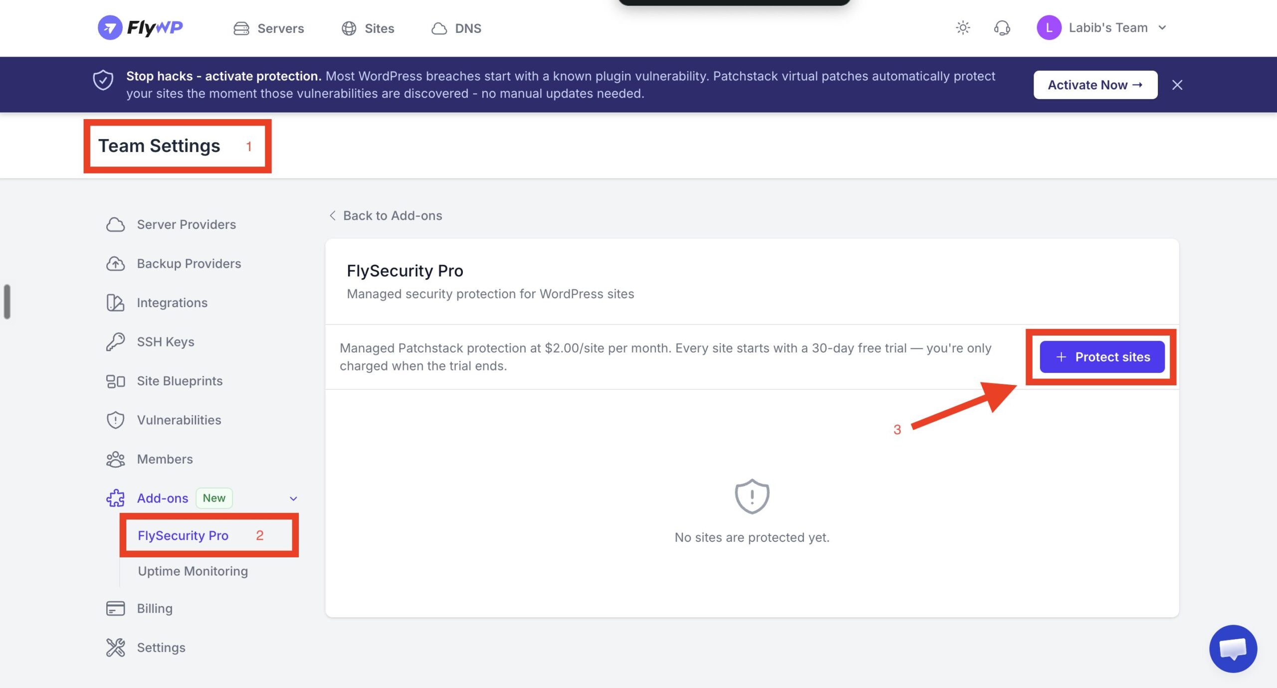Click the Team Settings heading
Image resolution: width=1277 pixels, height=688 pixels.
click(x=159, y=146)
